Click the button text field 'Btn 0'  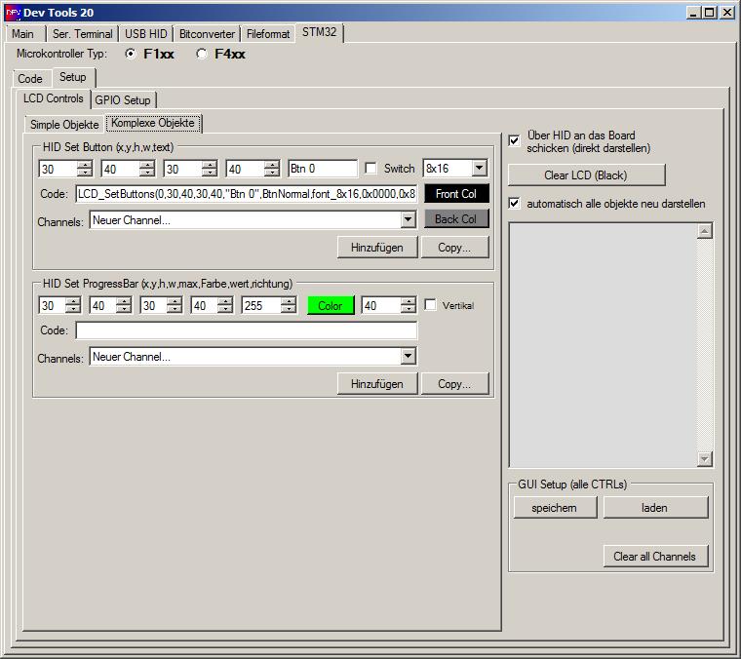[323, 169]
